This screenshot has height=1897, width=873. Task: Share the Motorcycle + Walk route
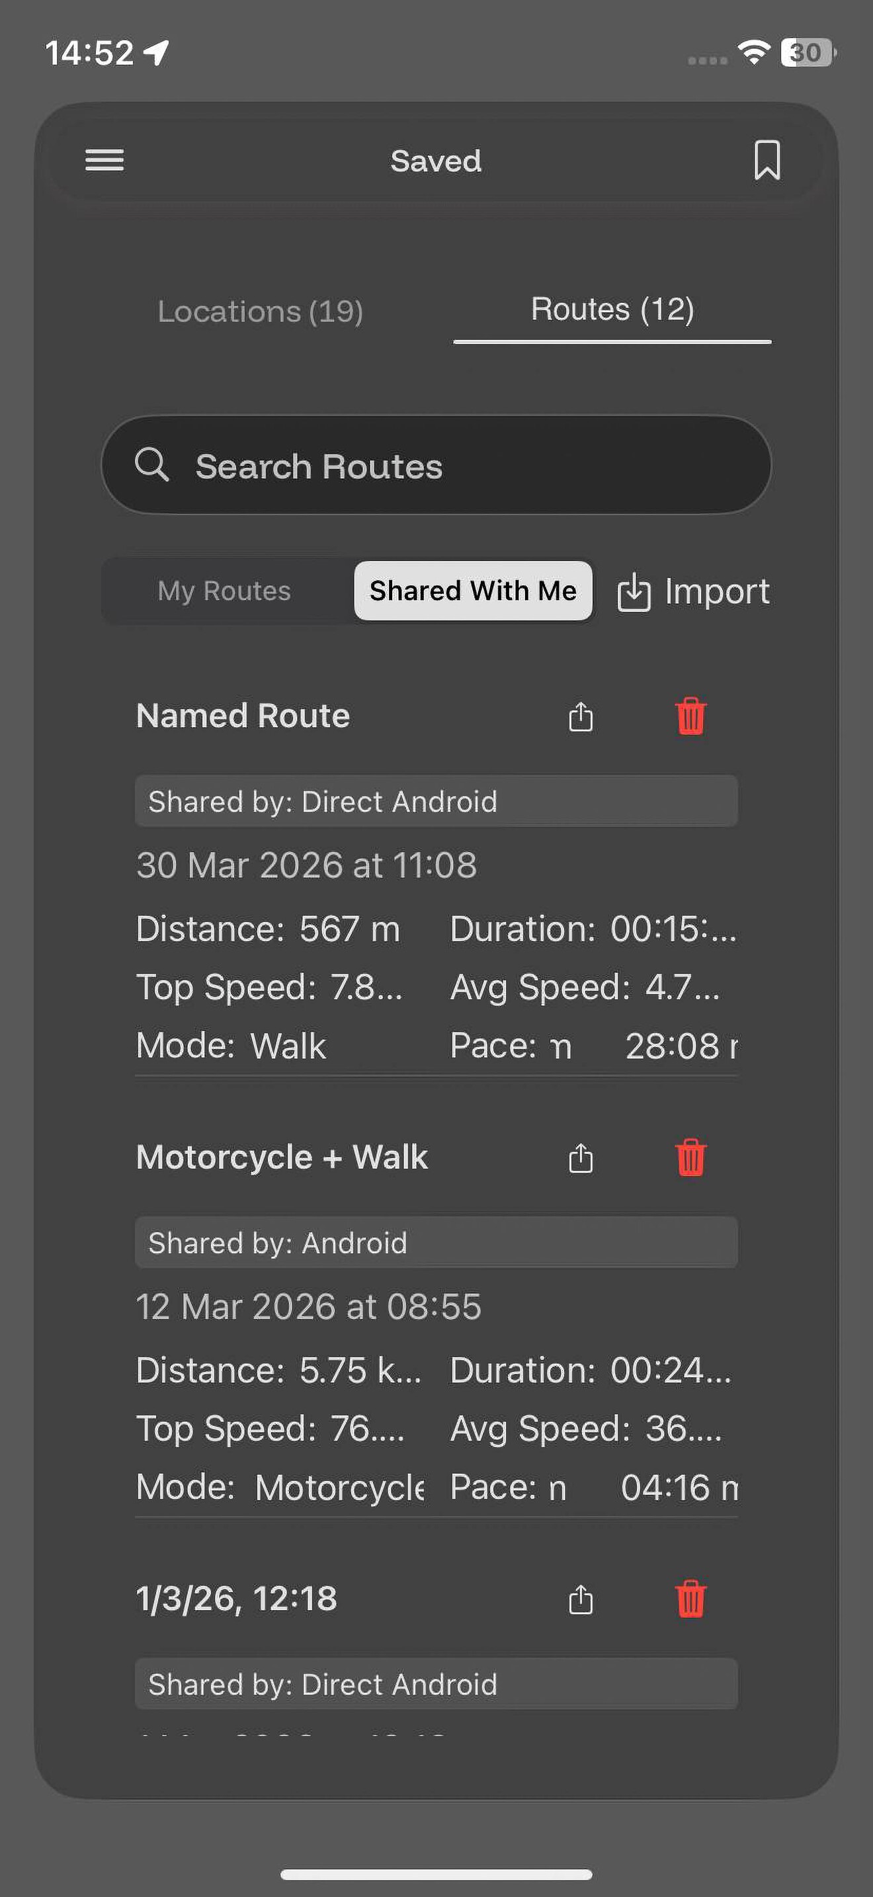tap(581, 1158)
